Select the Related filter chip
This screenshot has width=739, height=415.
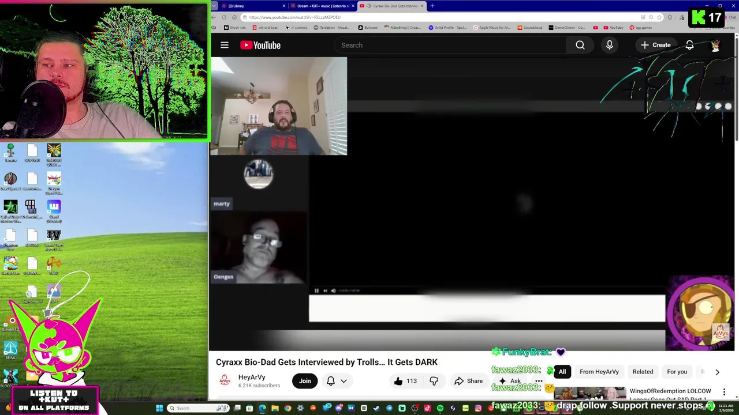pyautogui.click(x=643, y=372)
